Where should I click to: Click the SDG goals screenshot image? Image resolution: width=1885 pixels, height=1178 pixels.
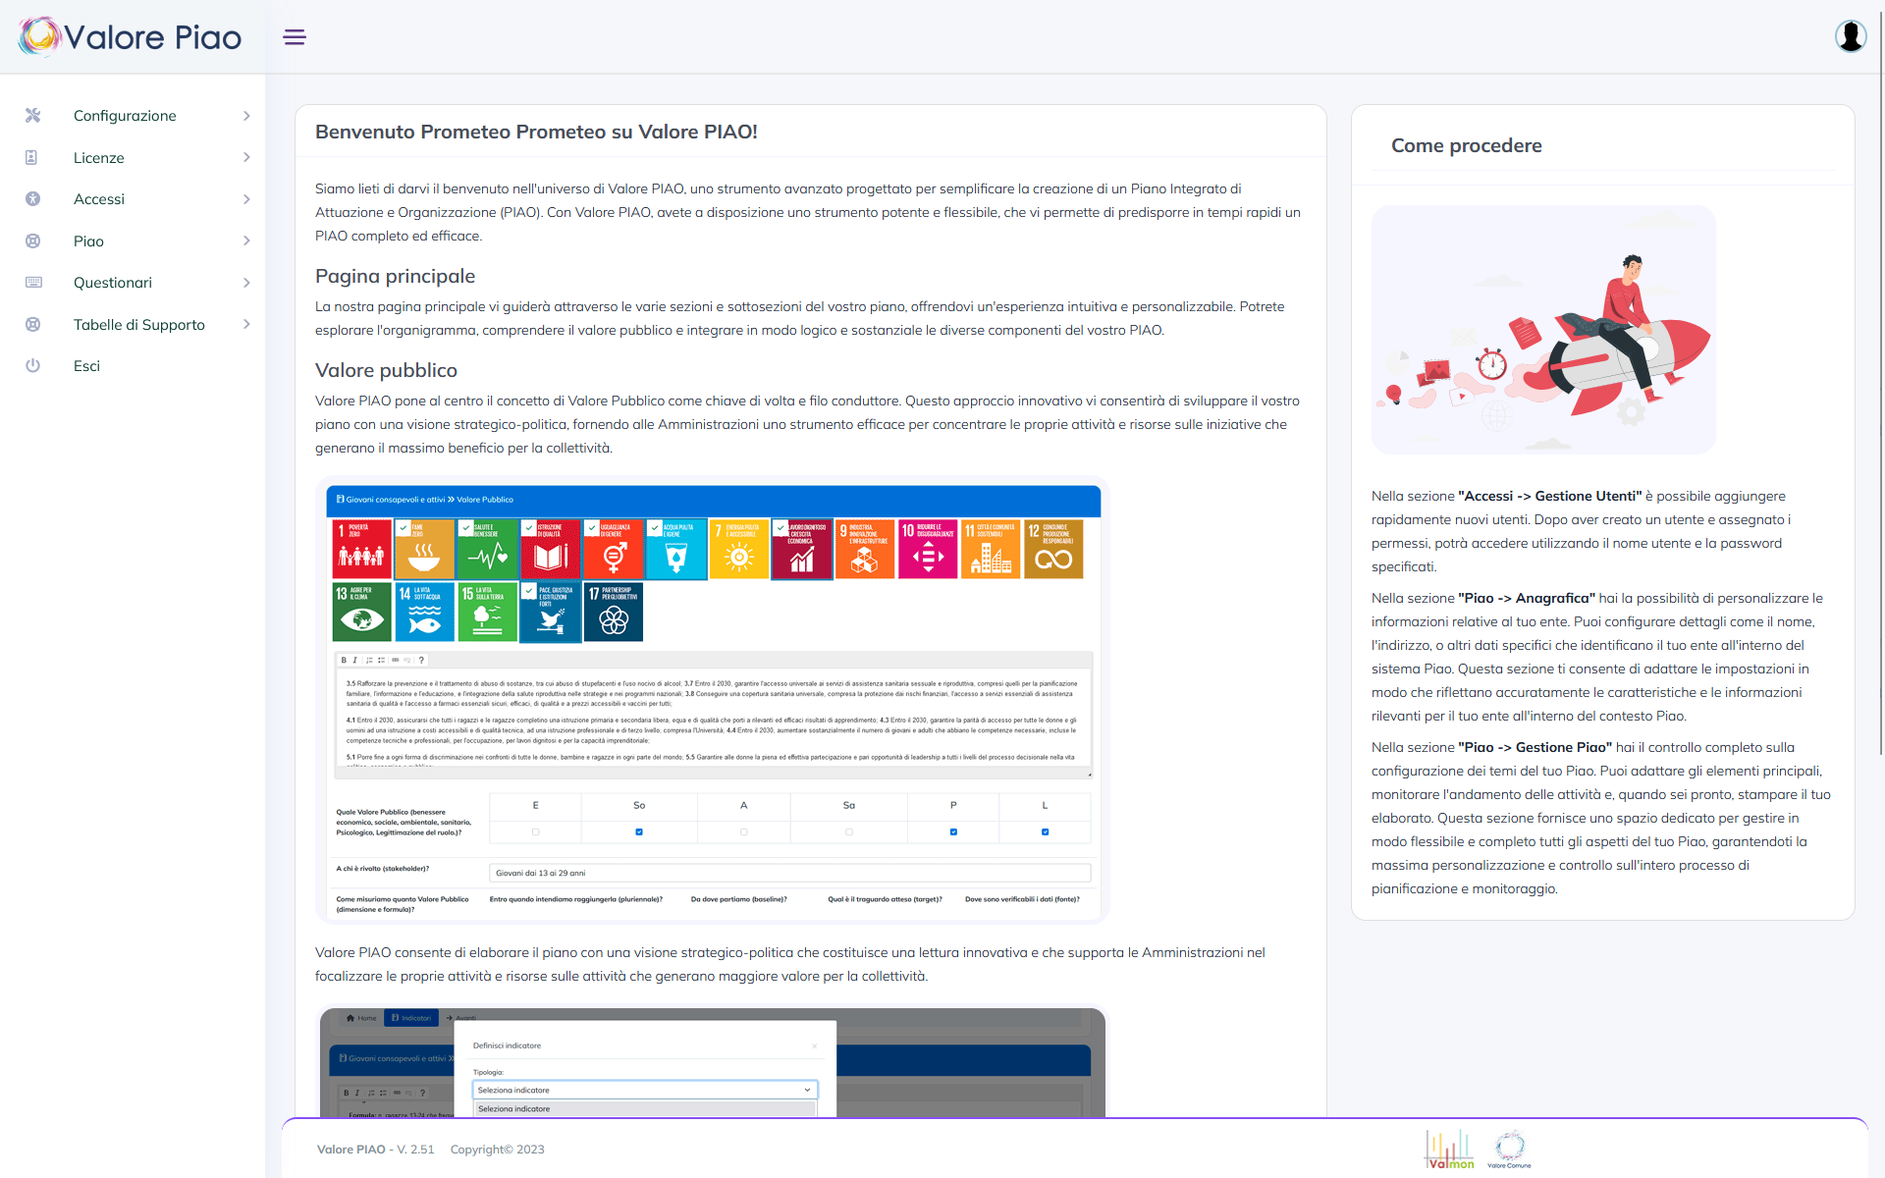point(713,700)
